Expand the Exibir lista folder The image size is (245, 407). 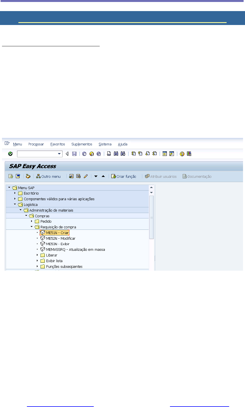(x=37, y=261)
